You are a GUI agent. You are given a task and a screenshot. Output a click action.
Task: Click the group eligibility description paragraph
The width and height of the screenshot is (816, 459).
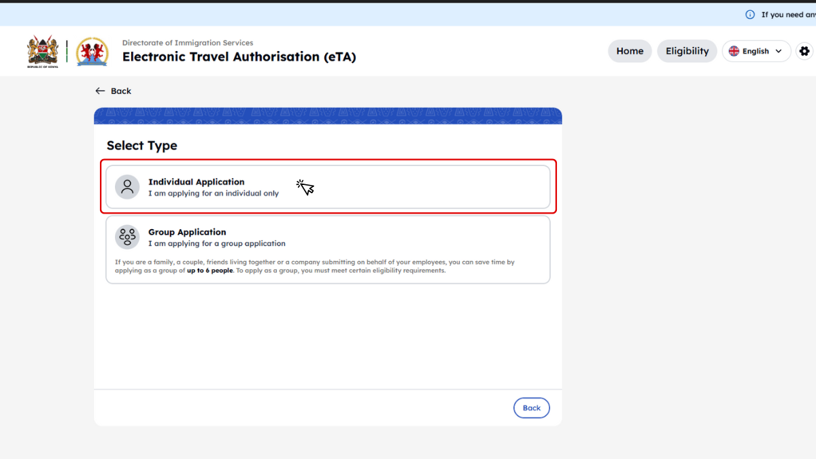pos(315,266)
